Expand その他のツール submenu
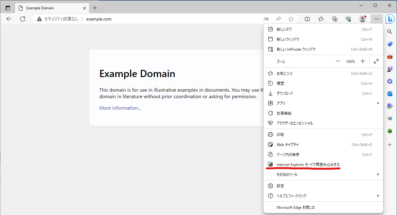397x215 pixels. pyautogui.click(x=323, y=175)
